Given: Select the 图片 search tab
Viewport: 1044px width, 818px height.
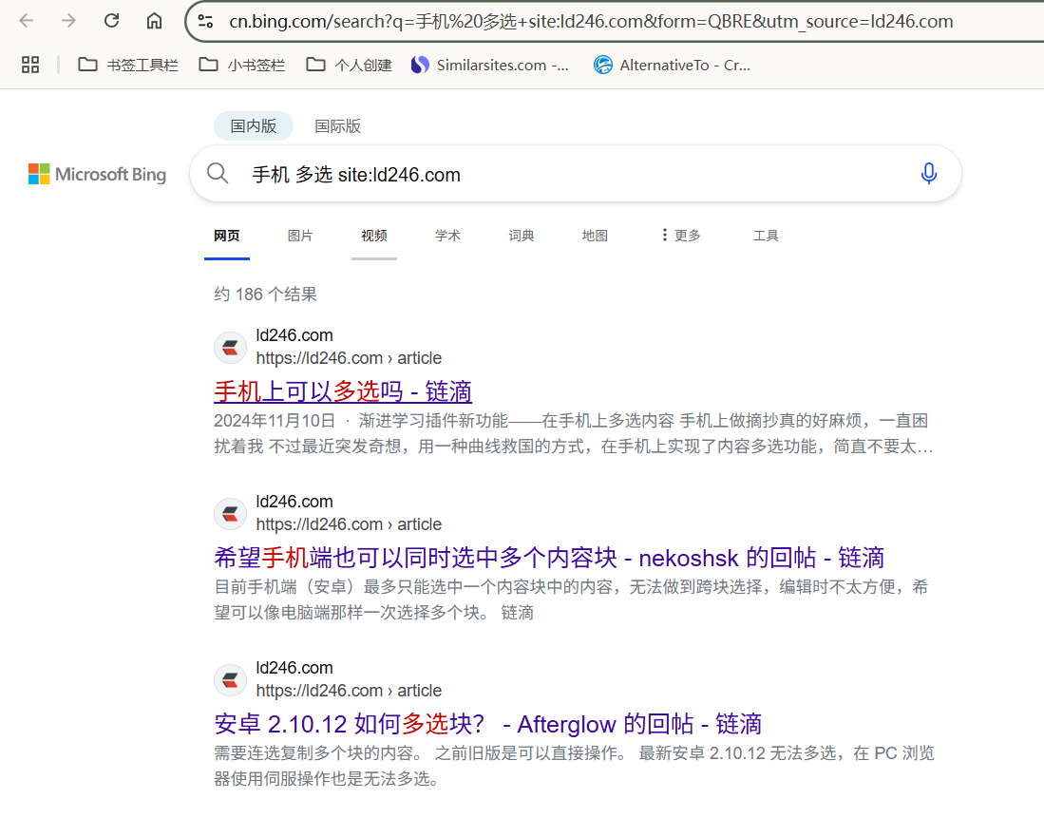Looking at the screenshot, I should (300, 236).
